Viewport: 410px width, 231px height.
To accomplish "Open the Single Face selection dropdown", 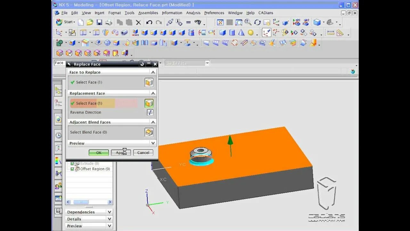I will coord(207,63).
